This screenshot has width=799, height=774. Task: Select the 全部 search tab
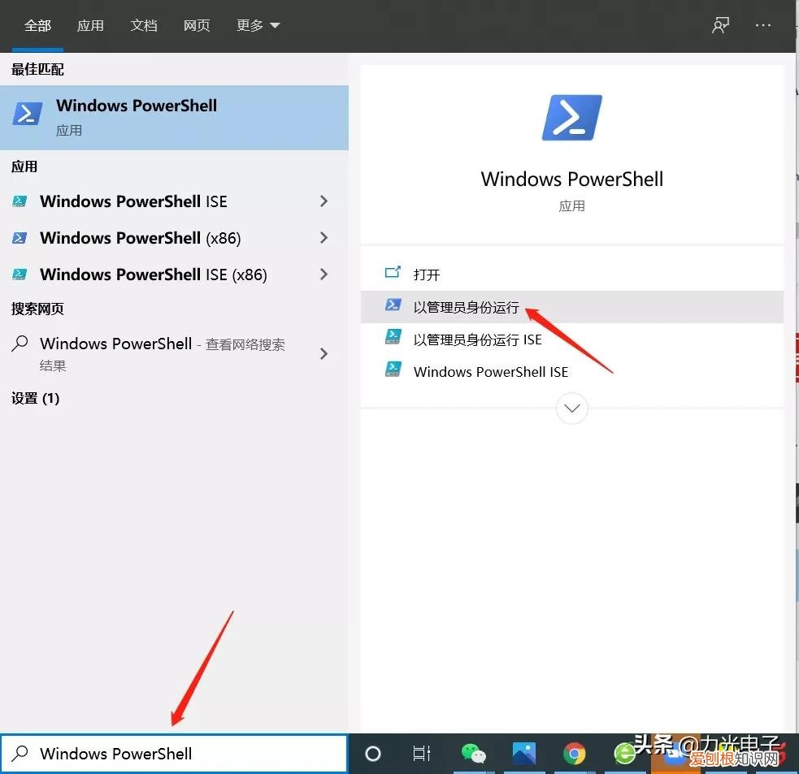37,25
